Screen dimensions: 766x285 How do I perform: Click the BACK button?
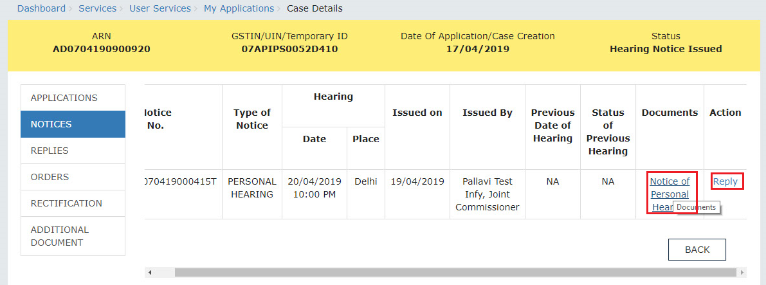click(697, 250)
